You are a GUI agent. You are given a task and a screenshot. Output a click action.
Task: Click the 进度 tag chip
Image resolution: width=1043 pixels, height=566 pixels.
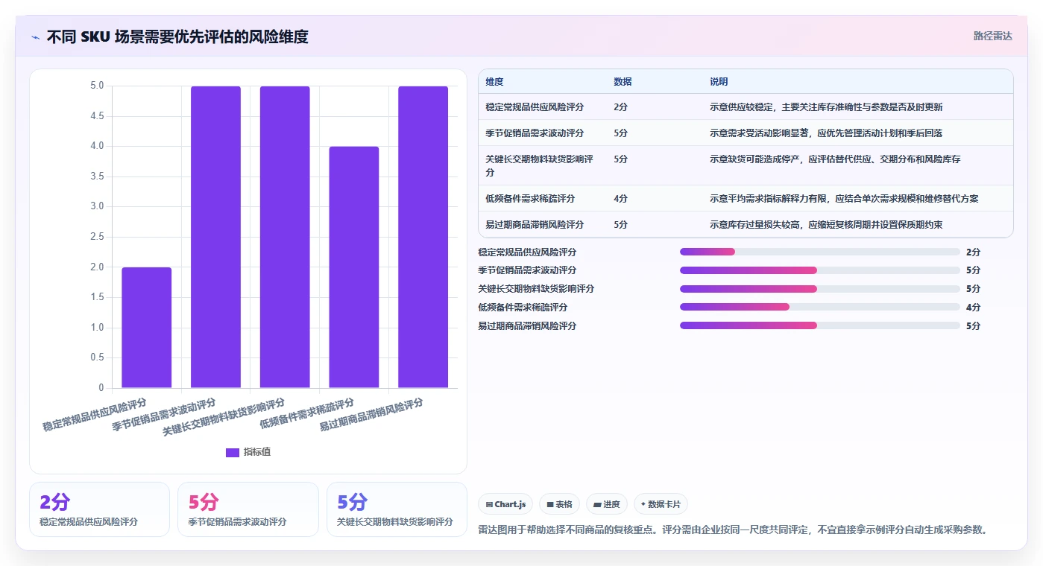click(x=607, y=504)
